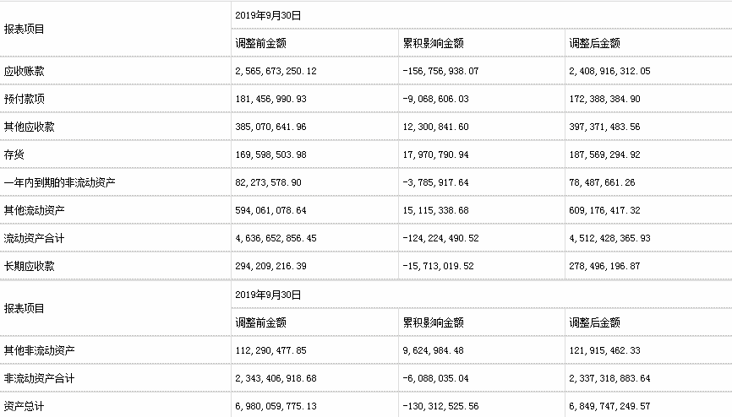732x417 pixels.
Task: Select cell showing 6,980,059,775.13
Action: coord(276,406)
